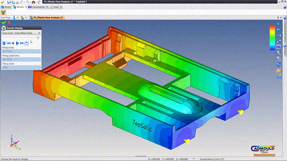Toggle the loop animation button
This screenshot has width=287, height=161.
tap(26, 43)
